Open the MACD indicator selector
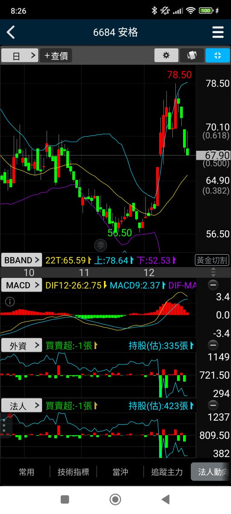231x514 pixels. [22, 285]
